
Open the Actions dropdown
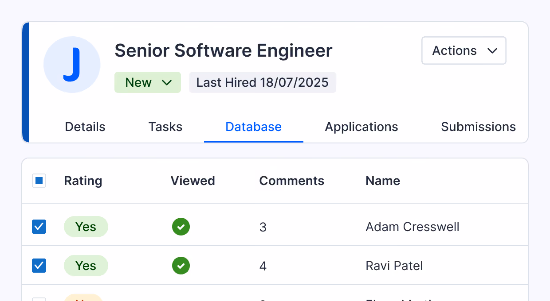[x=464, y=50]
